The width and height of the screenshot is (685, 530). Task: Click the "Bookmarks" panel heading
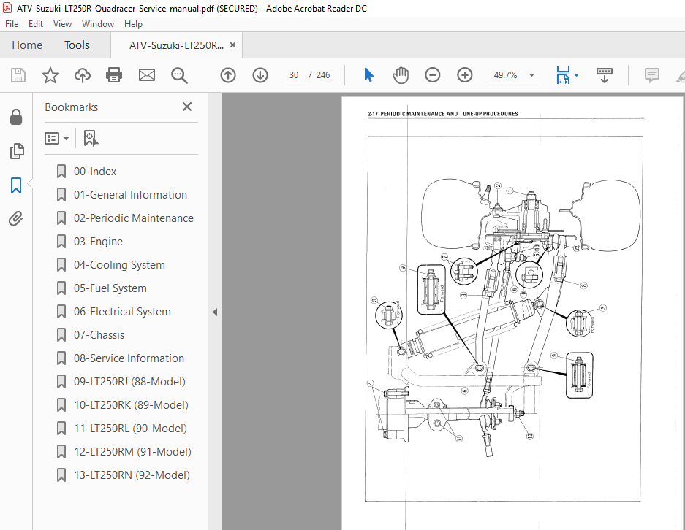click(71, 107)
